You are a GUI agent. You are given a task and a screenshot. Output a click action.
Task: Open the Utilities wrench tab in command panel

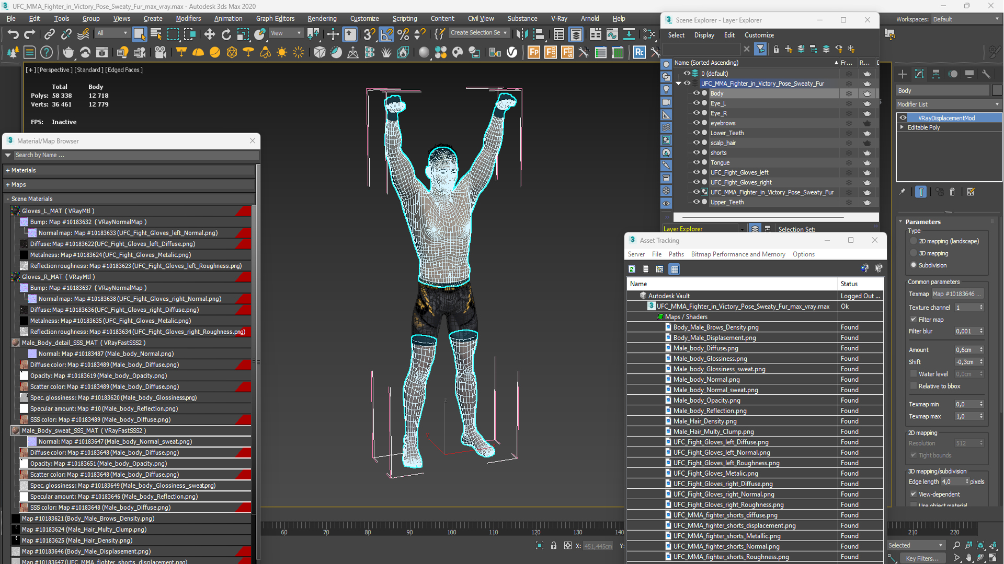986,74
